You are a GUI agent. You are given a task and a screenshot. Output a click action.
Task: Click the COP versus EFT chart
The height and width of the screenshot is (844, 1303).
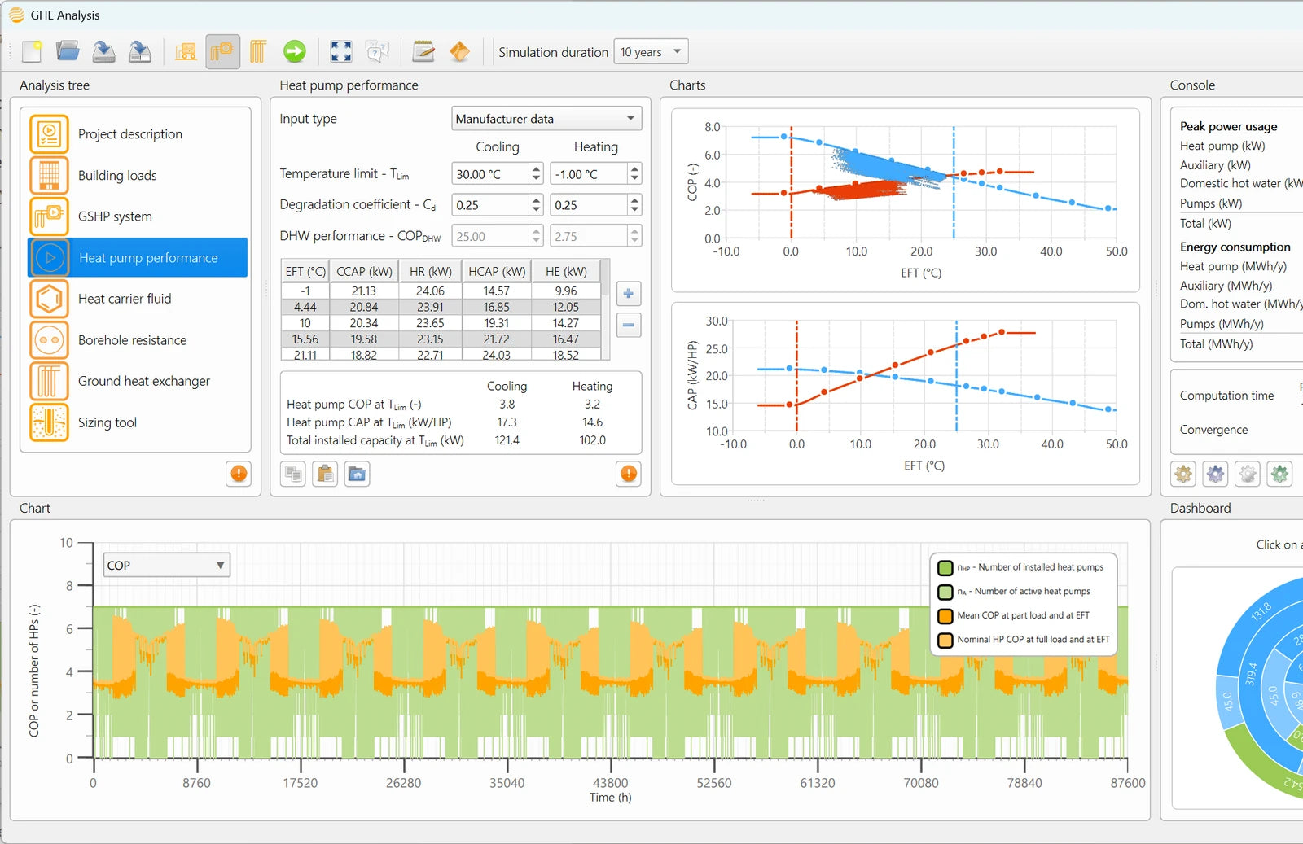(x=906, y=200)
